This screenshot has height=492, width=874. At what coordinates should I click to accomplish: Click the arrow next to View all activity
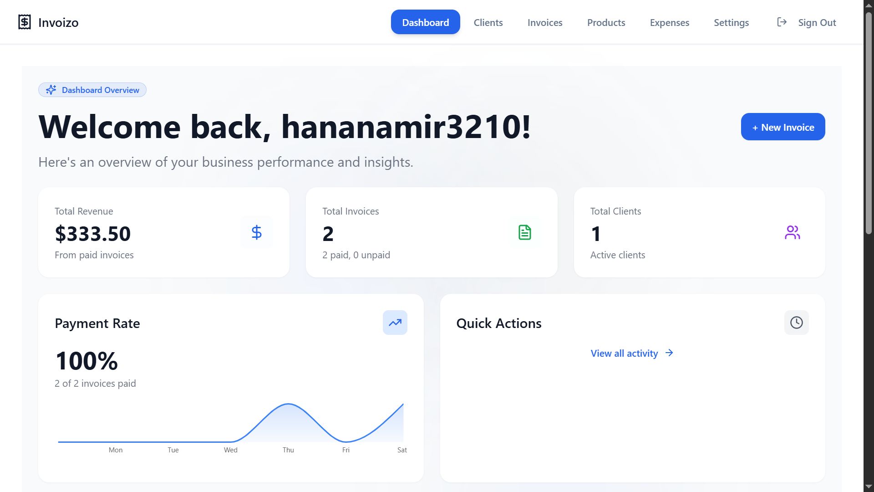669,353
